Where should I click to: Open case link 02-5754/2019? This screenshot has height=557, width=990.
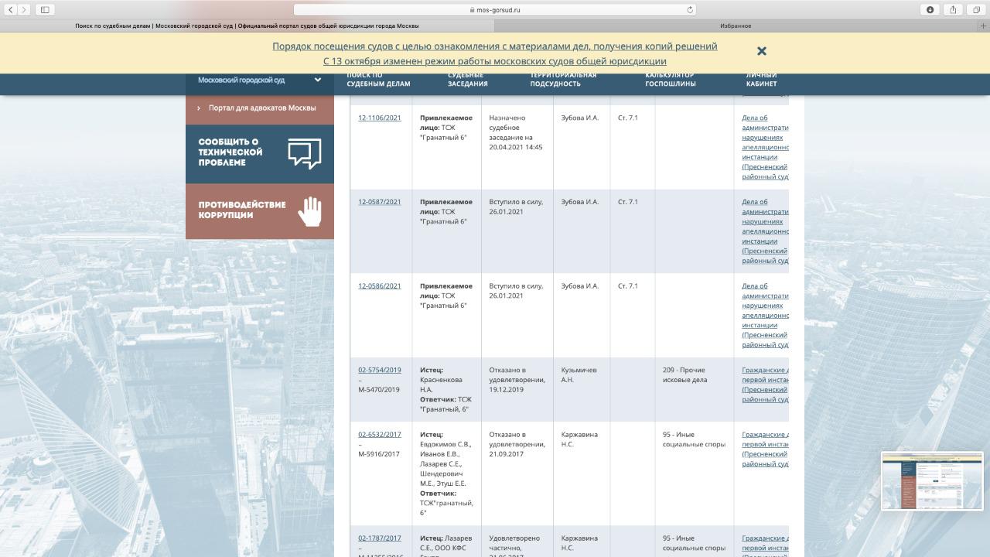point(379,371)
